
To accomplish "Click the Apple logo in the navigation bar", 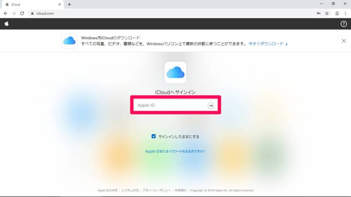I will pyautogui.click(x=6, y=23).
